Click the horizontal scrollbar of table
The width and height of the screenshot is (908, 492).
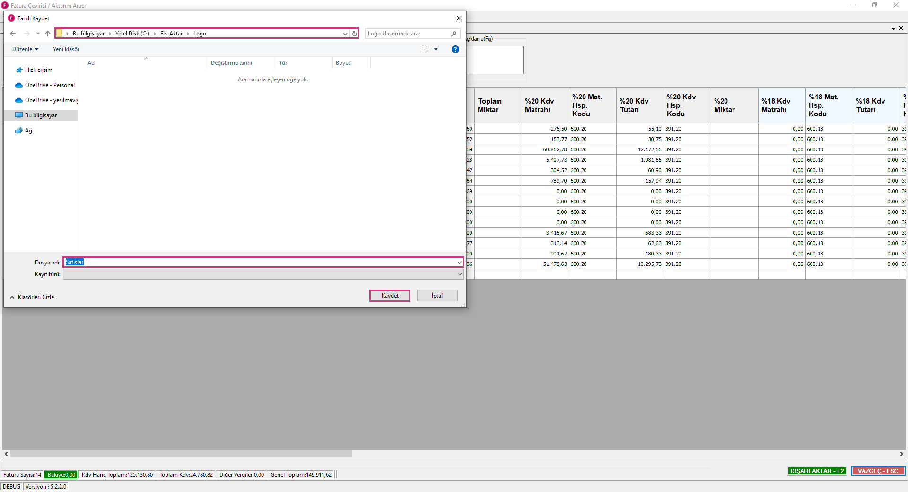(x=181, y=454)
